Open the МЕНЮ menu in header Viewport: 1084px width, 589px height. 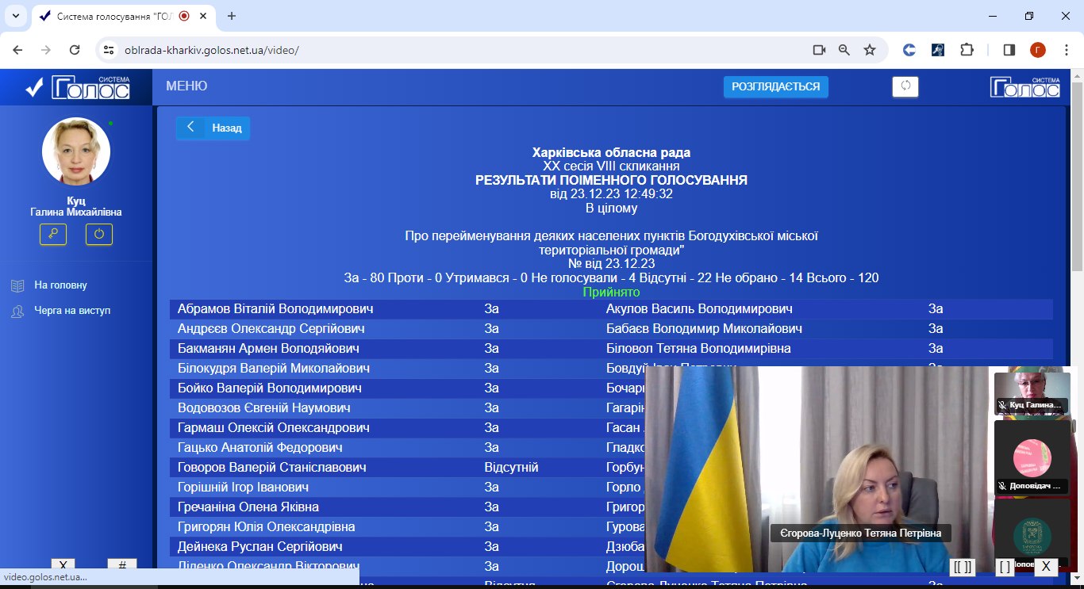pyautogui.click(x=186, y=86)
